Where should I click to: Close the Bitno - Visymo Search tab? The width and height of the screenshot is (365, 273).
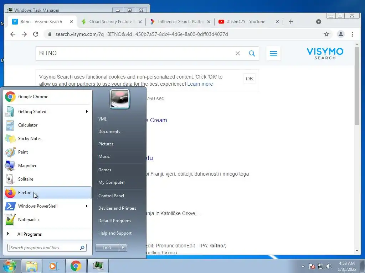coord(71,22)
